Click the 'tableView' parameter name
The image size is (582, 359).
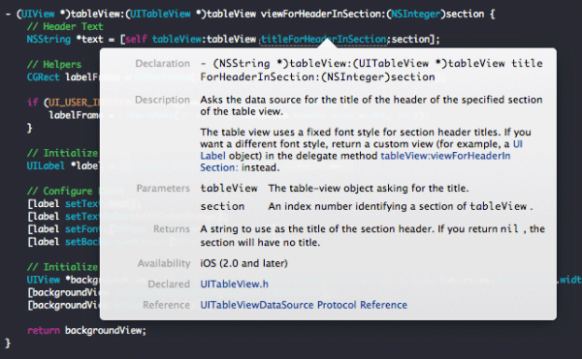[229, 189]
